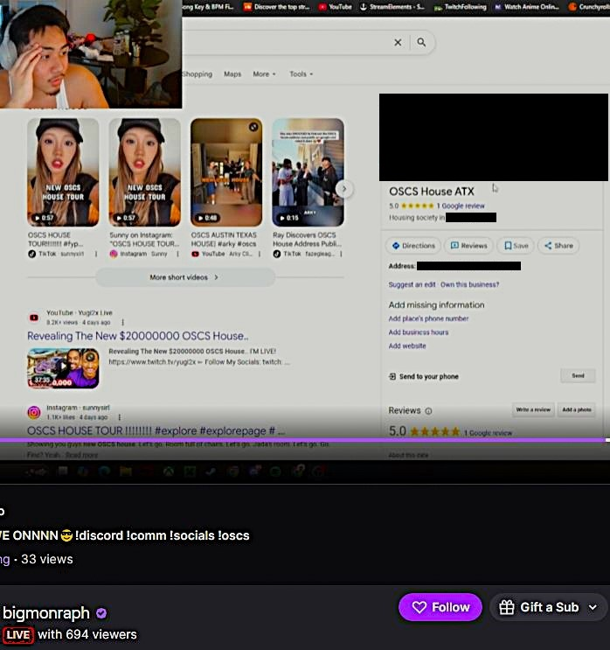Click Suggest an edit link
The image size is (610, 650).
pos(412,284)
